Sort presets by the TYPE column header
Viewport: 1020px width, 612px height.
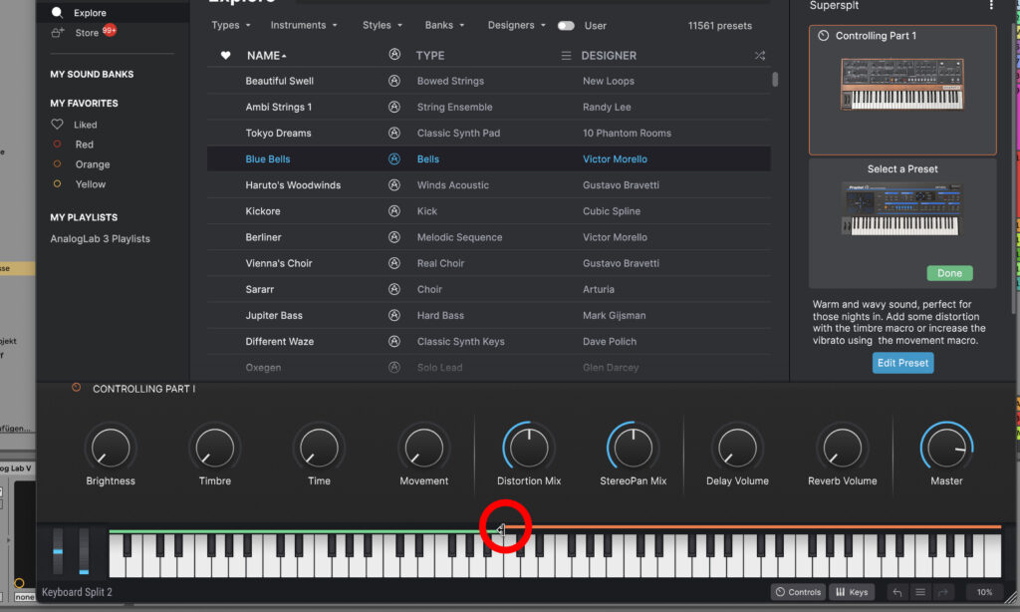(430, 56)
